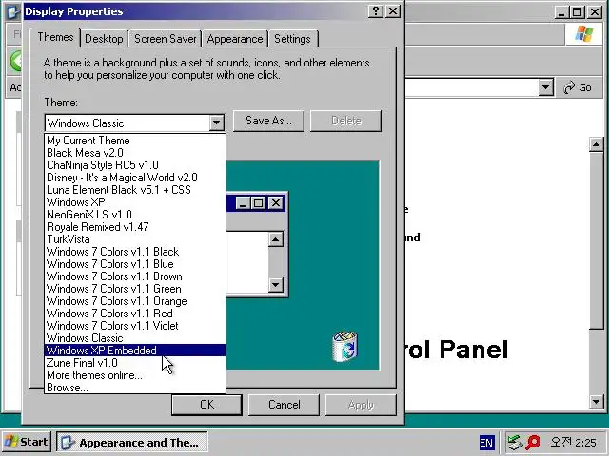Collapse the Theme combo box via its arrow

[216, 123]
